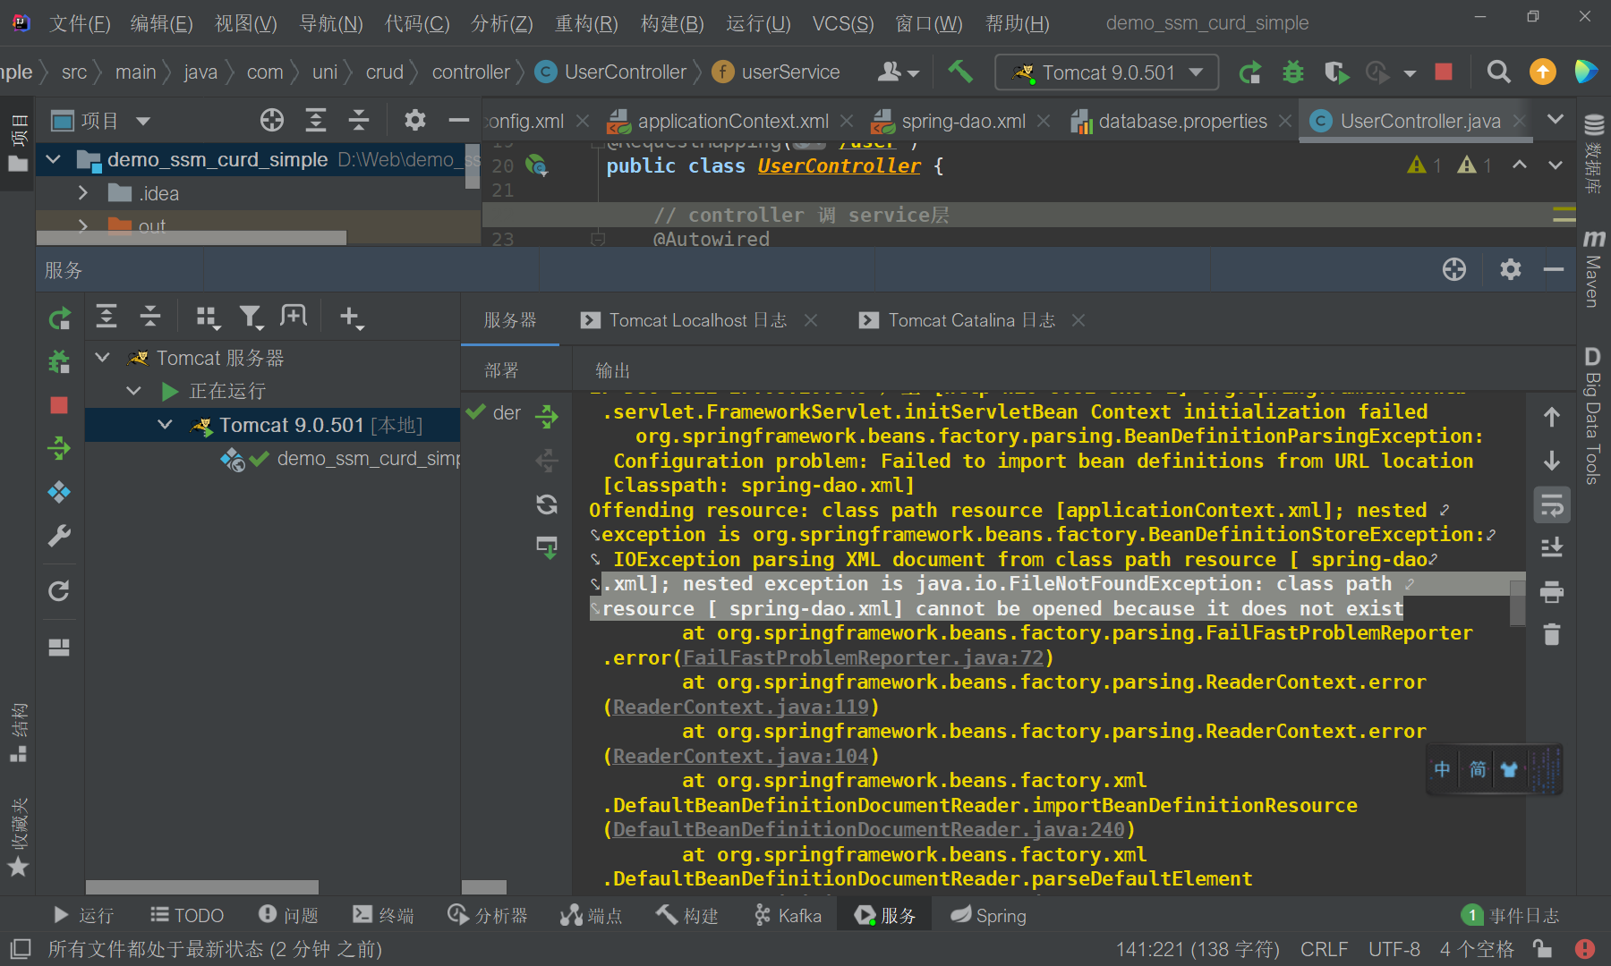
Task: Click the orange update arrow icon
Action: point(1543,72)
